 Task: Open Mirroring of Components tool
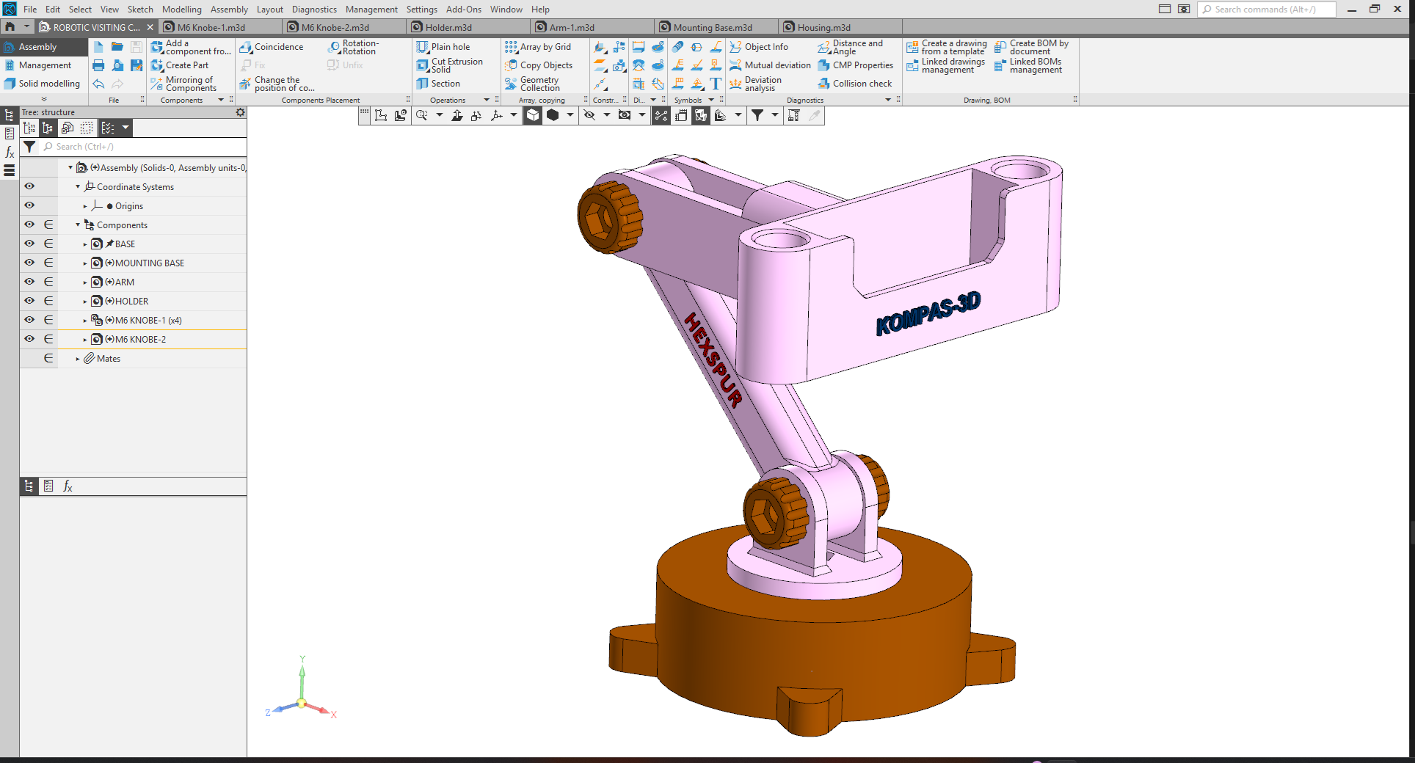pos(183,84)
